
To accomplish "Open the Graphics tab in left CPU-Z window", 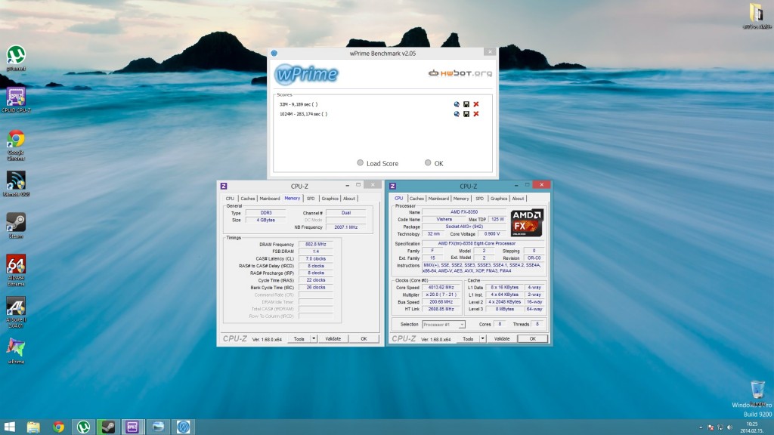I will (x=330, y=199).
